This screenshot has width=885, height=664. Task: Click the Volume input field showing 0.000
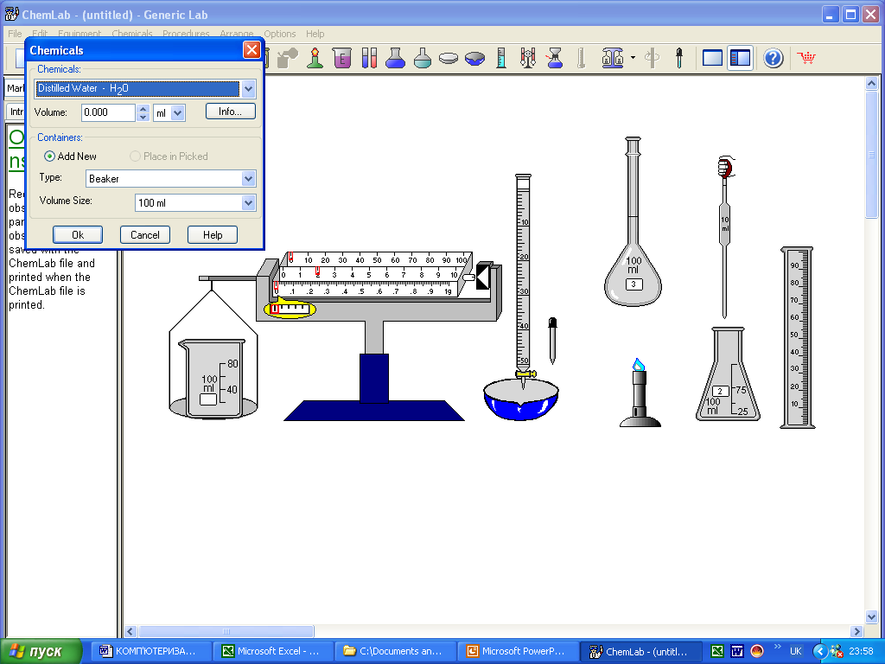[108, 112]
